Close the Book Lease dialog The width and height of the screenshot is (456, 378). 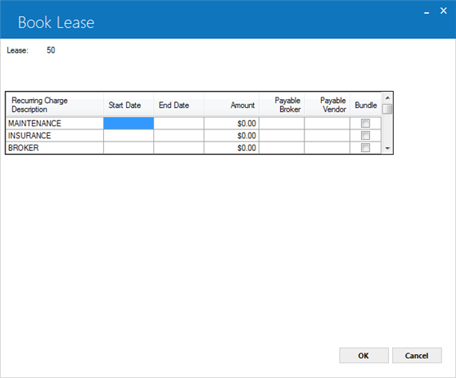[443, 10]
